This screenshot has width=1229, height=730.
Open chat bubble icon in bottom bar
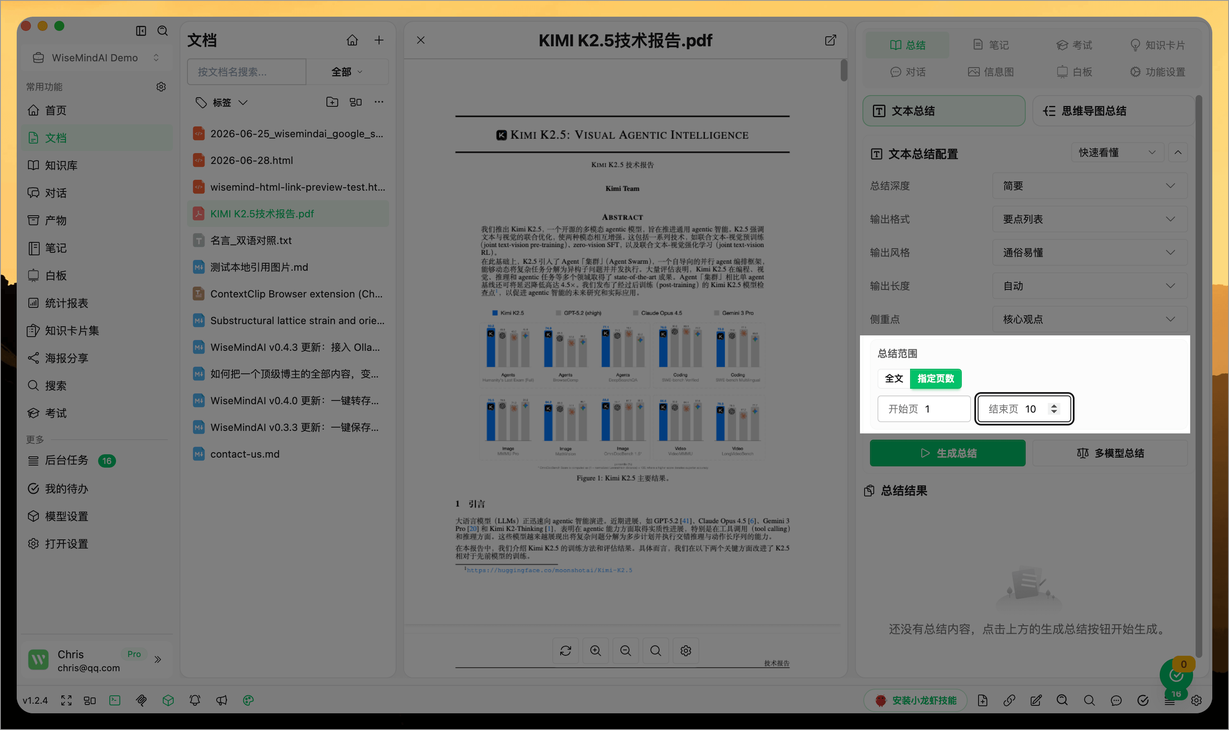[1116, 700]
